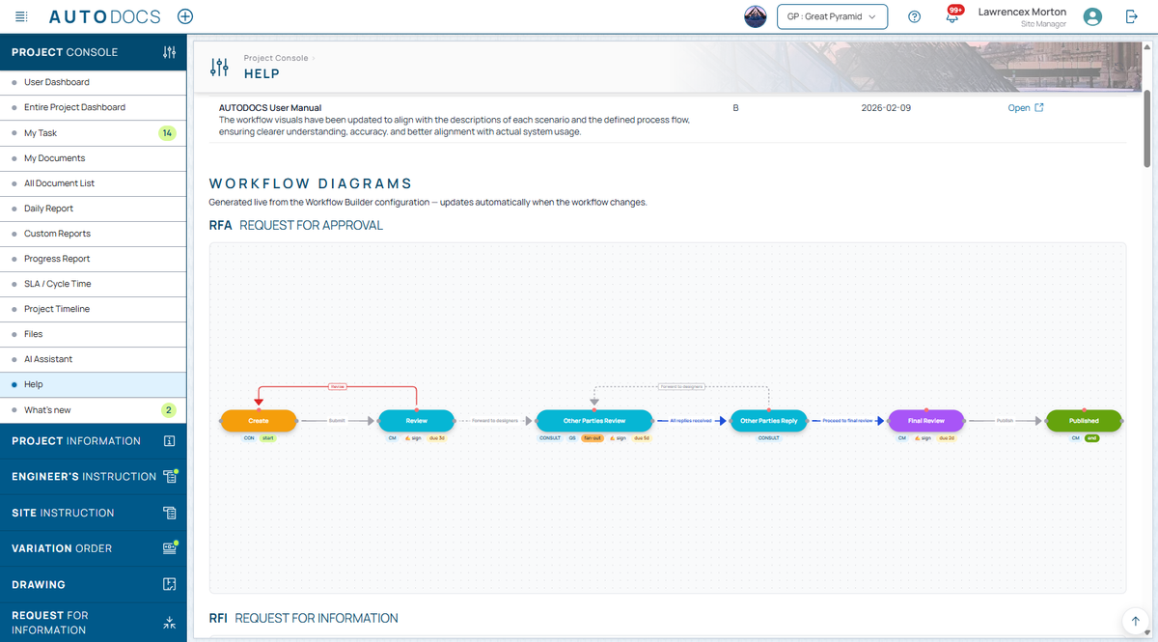
Task: Open the GP : Great Pyramid project dropdown
Action: click(x=832, y=16)
